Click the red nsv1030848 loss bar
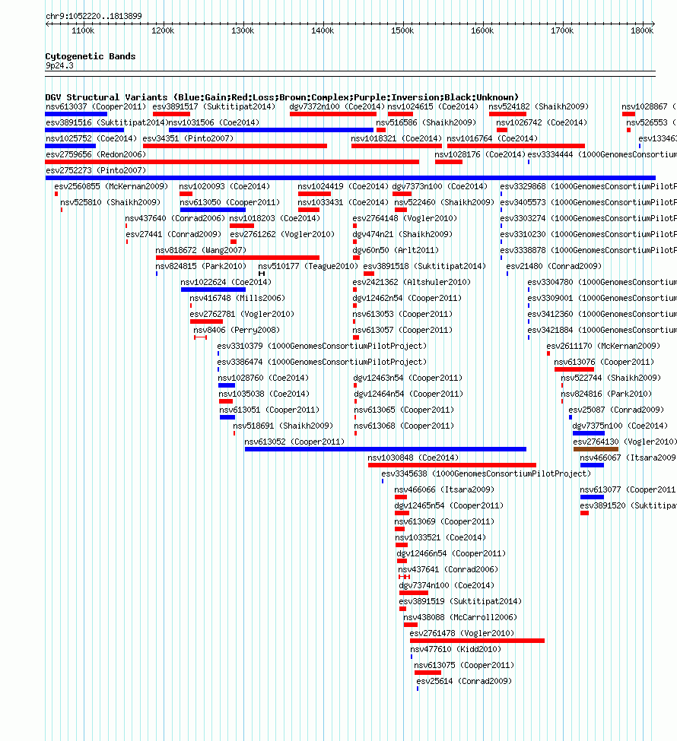 (453, 465)
